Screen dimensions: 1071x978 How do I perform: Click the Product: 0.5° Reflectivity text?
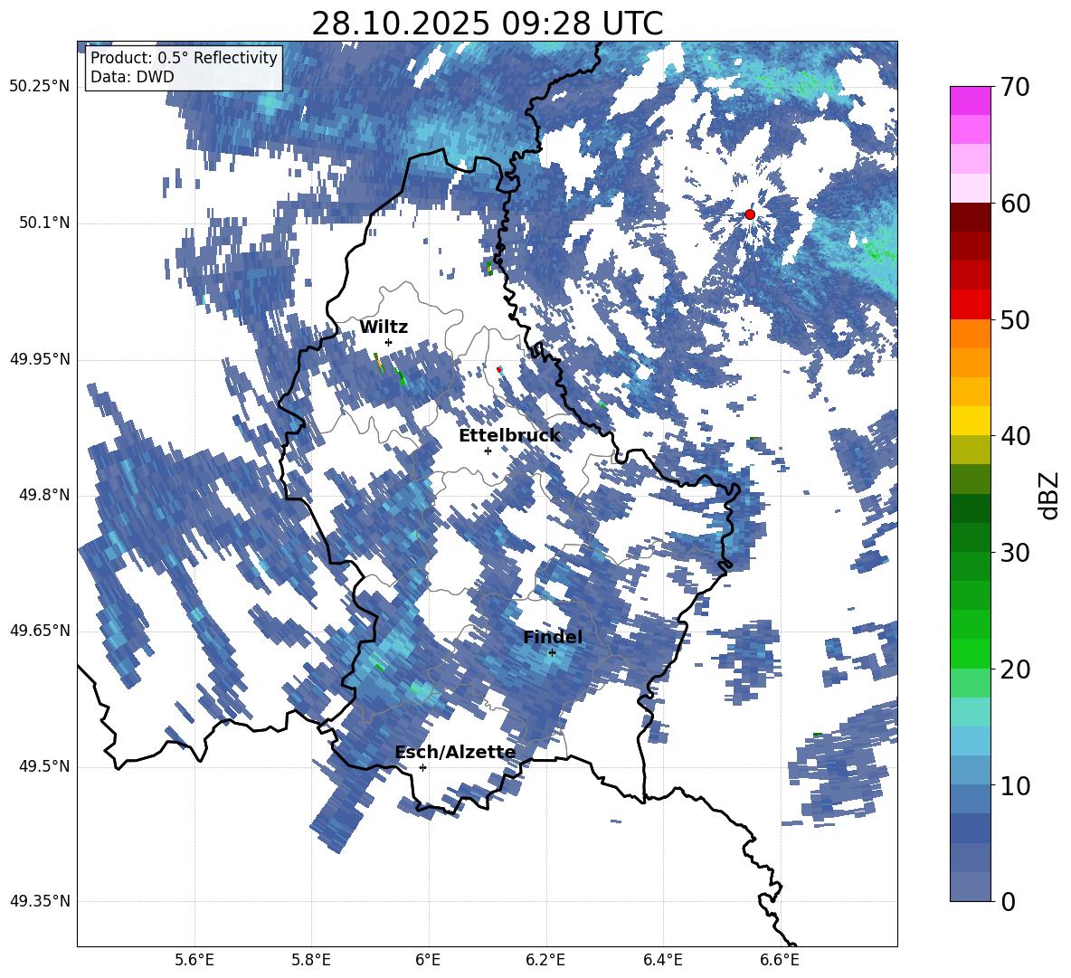click(x=184, y=57)
